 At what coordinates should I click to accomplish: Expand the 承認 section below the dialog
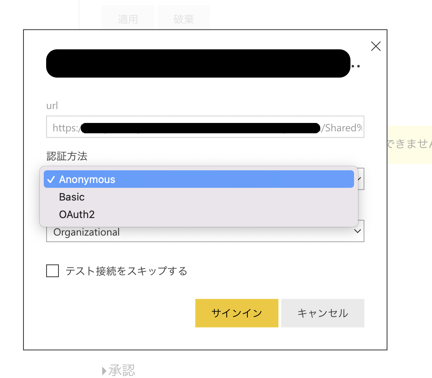(119, 370)
